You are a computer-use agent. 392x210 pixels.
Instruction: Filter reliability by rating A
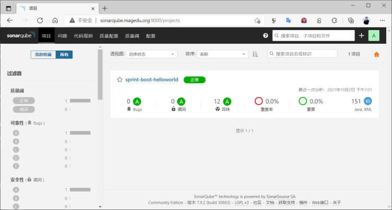[16, 133]
